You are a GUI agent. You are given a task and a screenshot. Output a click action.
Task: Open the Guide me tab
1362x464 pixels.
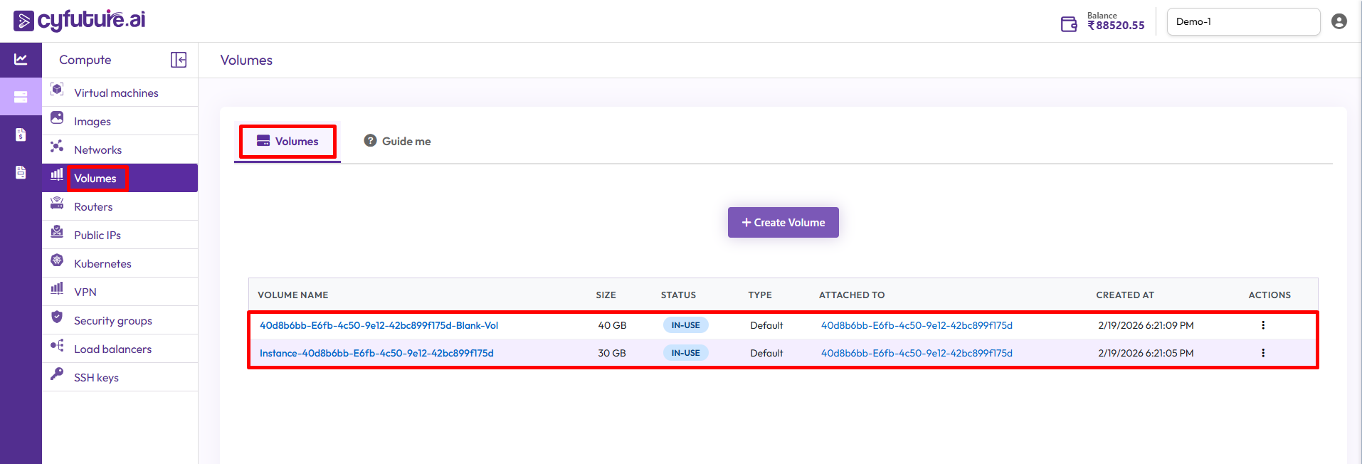pyautogui.click(x=398, y=142)
